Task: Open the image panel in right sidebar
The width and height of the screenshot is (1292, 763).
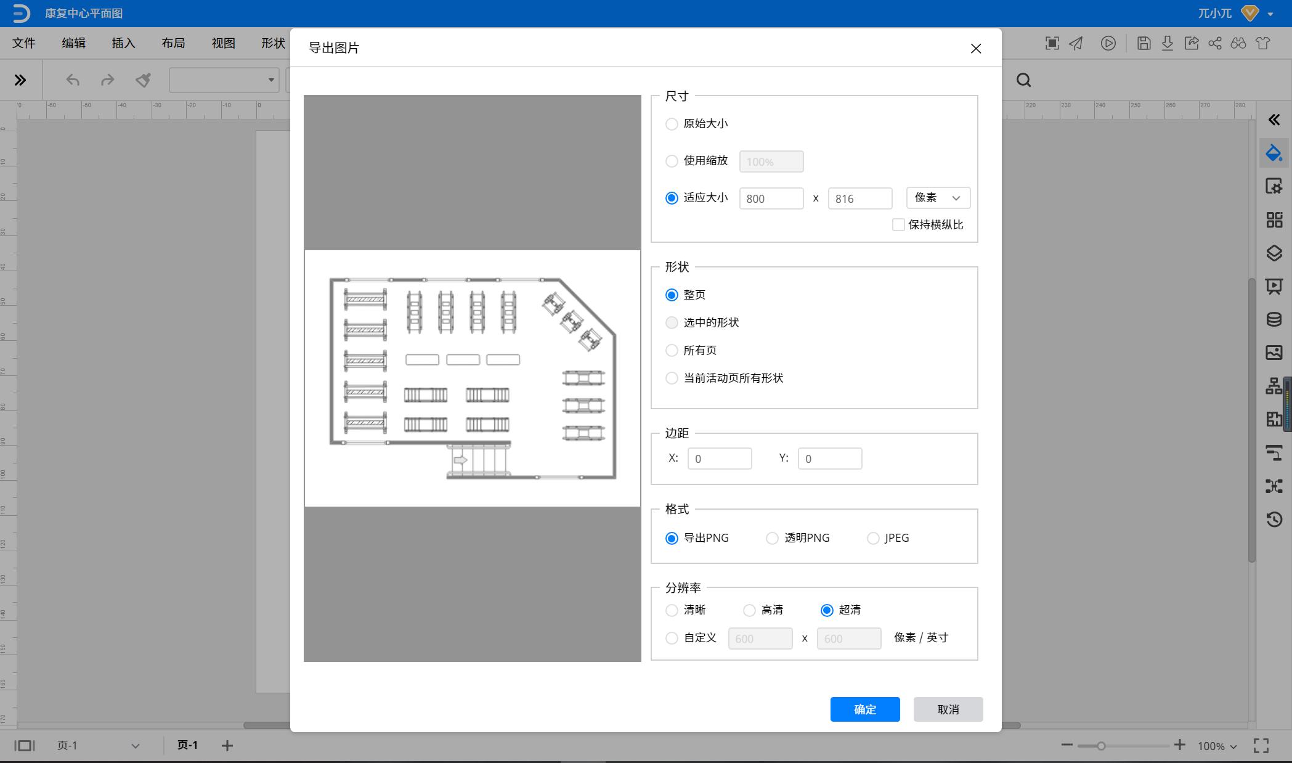Action: pos(1274,353)
